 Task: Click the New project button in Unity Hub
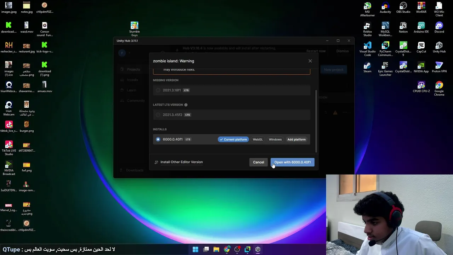333,70
